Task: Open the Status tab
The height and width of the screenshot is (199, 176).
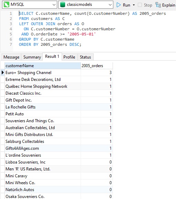Action: [x=85, y=57]
